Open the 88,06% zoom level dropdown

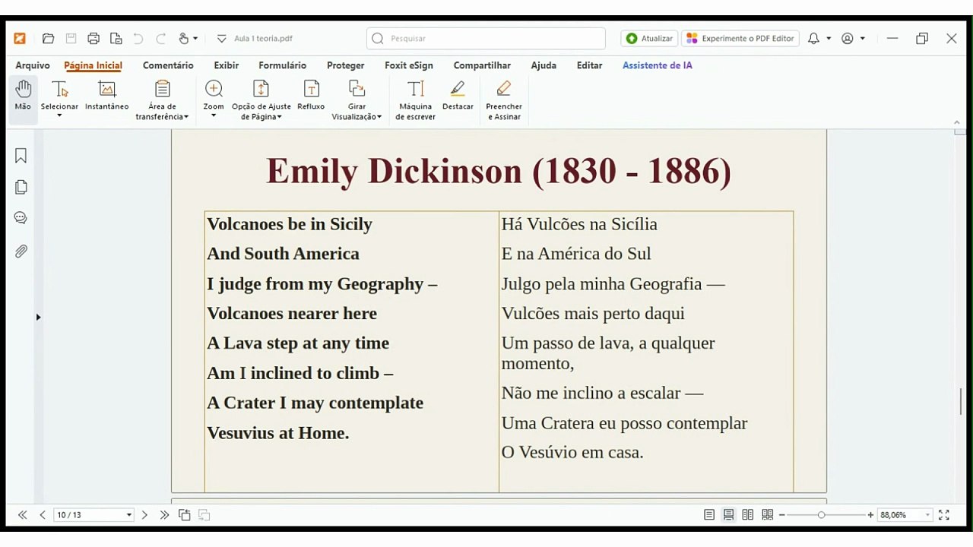[x=927, y=515]
